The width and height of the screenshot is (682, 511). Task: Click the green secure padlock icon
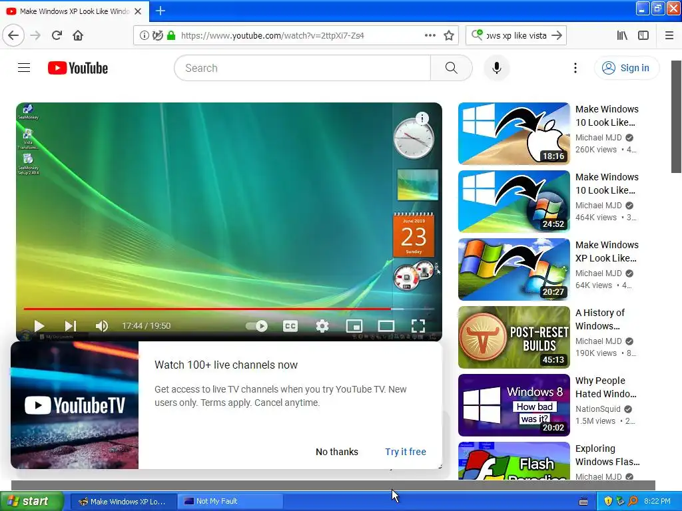pos(171,36)
